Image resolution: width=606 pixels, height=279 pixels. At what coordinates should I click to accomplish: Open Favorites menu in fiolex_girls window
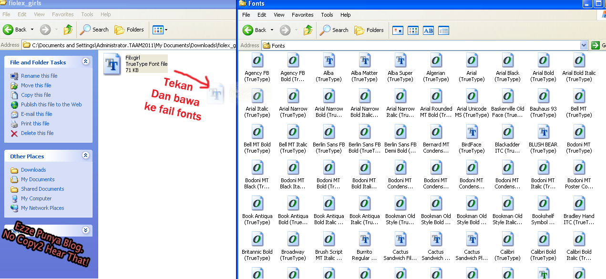click(63, 14)
